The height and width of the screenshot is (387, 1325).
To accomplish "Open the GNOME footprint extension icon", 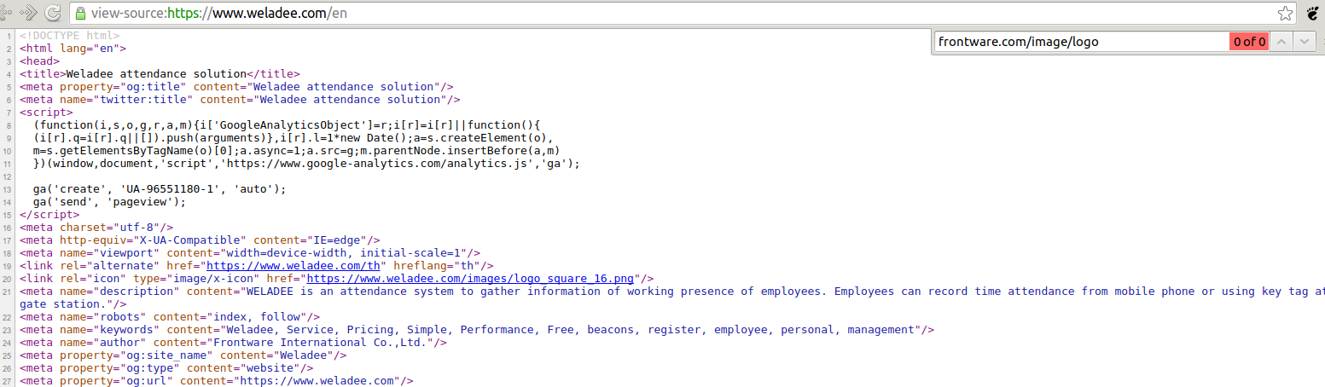I will pyautogui.click(x=1314, y=13).
